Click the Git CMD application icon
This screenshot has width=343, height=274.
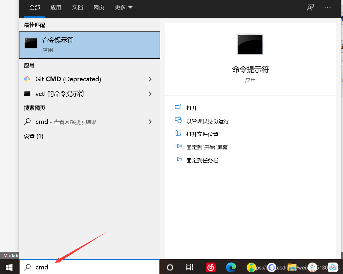(x=28, y=79)
